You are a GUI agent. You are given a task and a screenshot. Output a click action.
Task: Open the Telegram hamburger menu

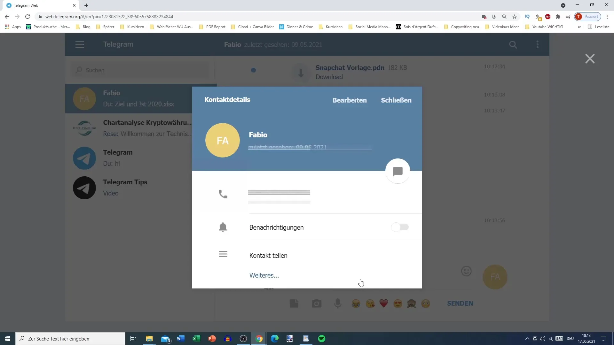(x=80, y=45)
